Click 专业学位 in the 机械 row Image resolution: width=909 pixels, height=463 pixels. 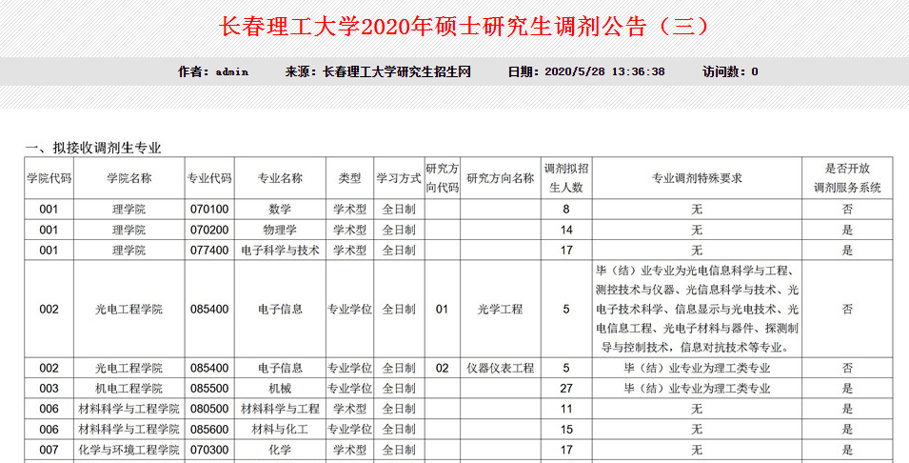pyautogui.click(x=349, y=388)
